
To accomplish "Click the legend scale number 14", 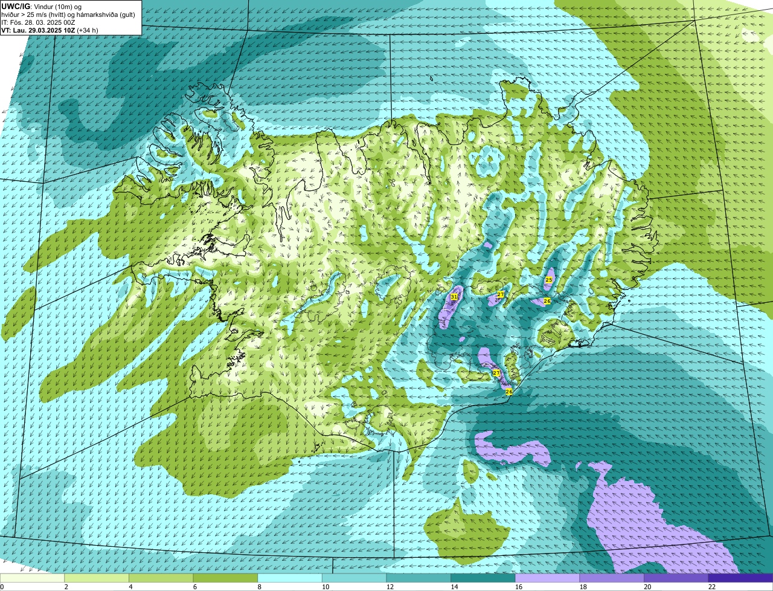I will coord(454,587).
